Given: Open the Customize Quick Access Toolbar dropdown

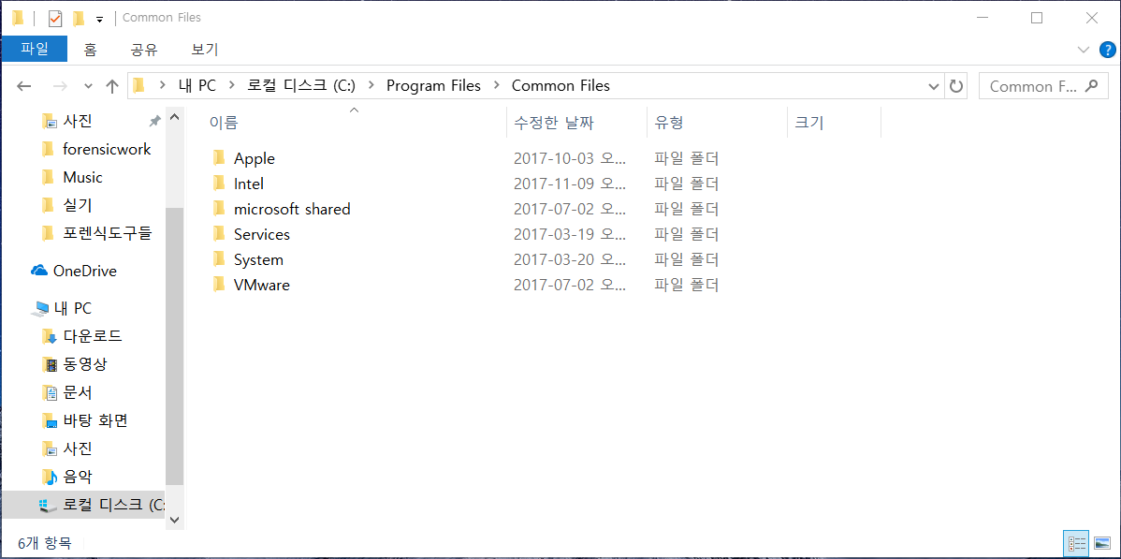Looking at the screenshot, I should (99, 18).
